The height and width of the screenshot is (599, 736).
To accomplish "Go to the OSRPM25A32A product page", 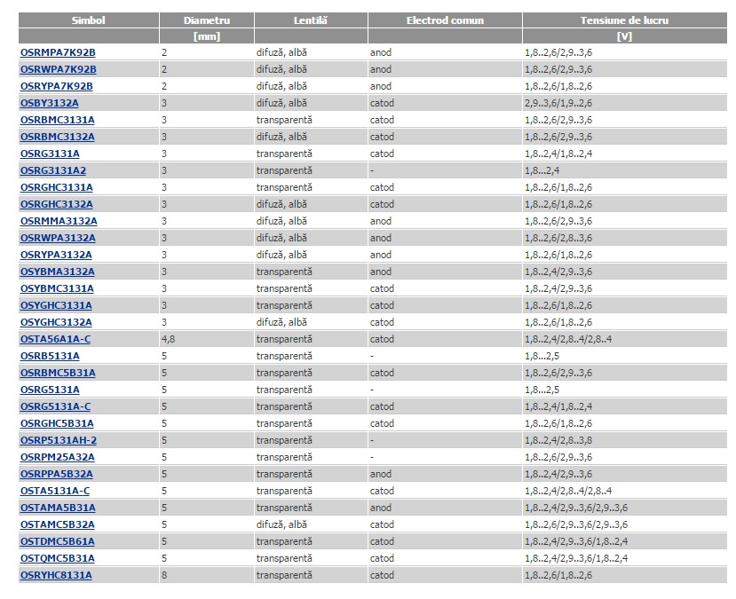I will click(x=58, y=457).
